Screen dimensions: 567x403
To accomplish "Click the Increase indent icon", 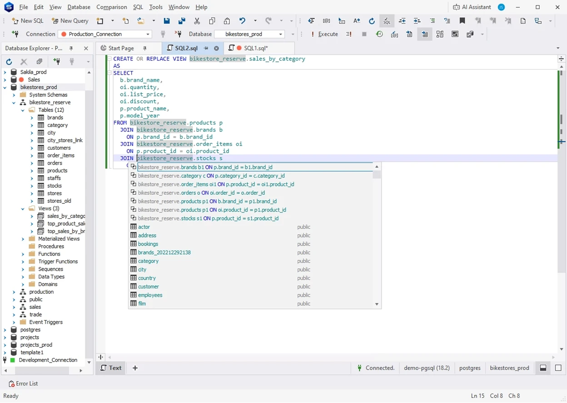I will click(x=417, y=21).
